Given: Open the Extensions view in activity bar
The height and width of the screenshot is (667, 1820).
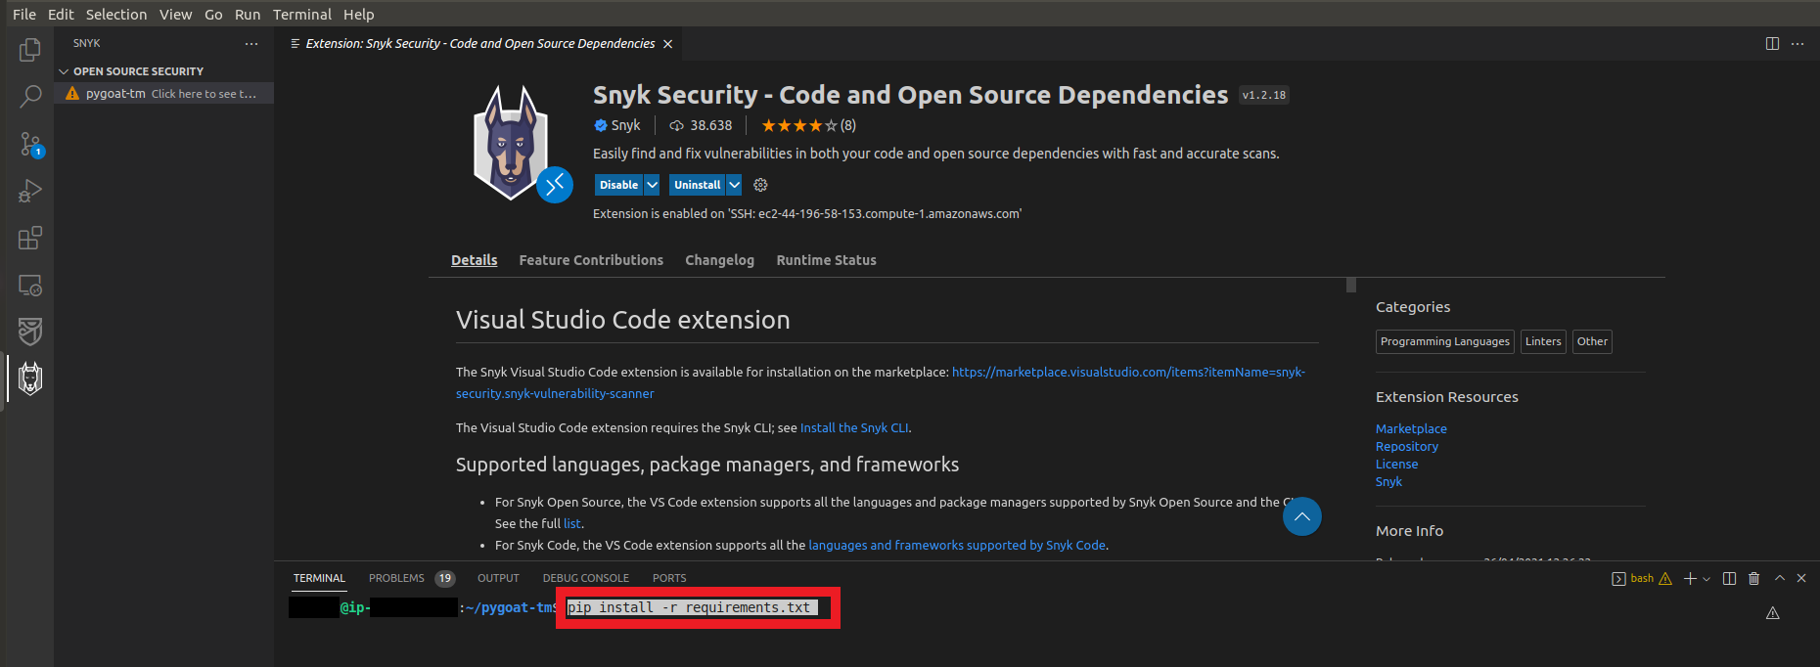Looking at the screenshot, I should pos(30,238).
